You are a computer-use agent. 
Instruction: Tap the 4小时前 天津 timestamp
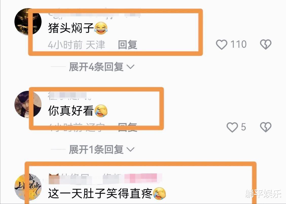77,45
